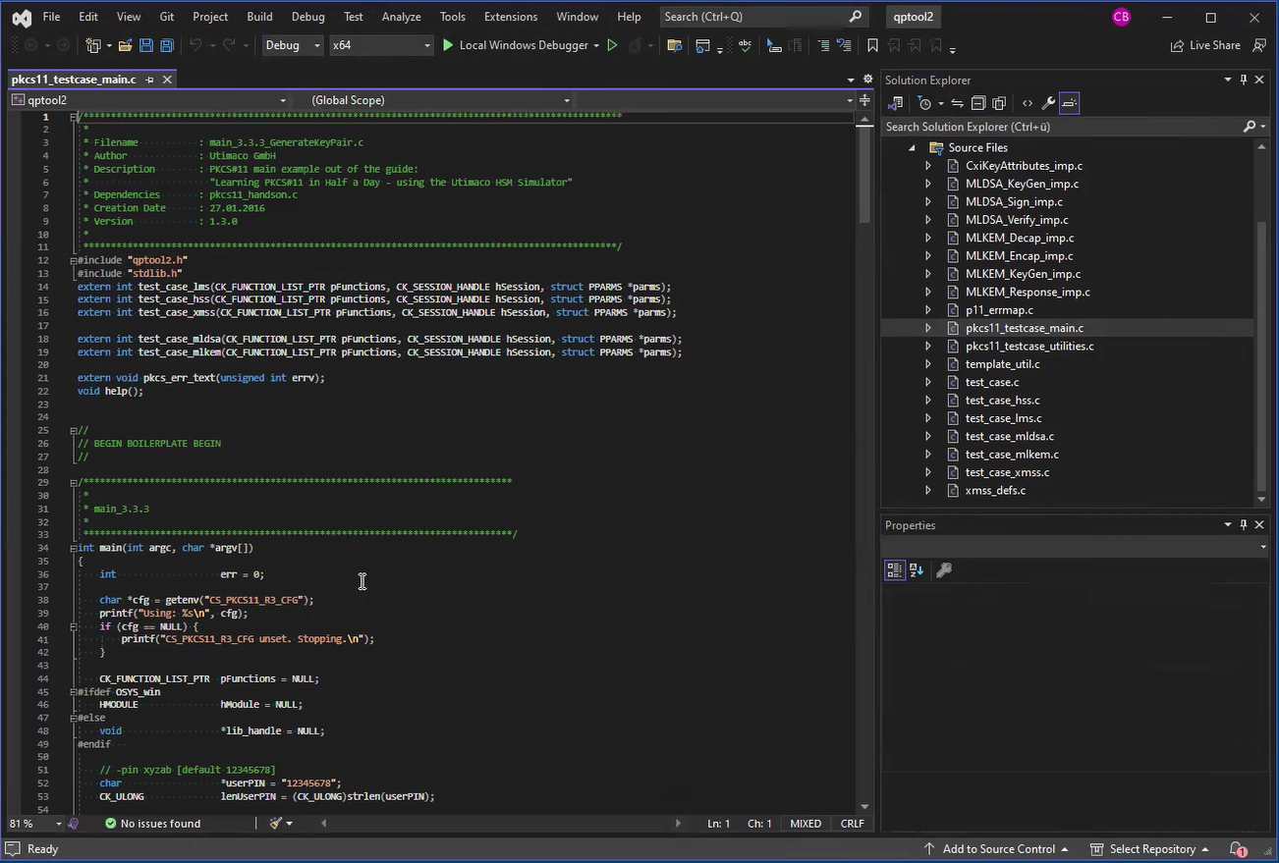Expand the xmss_defs.c tree node
Screen dimensions: 1279x863
[928, 491]
